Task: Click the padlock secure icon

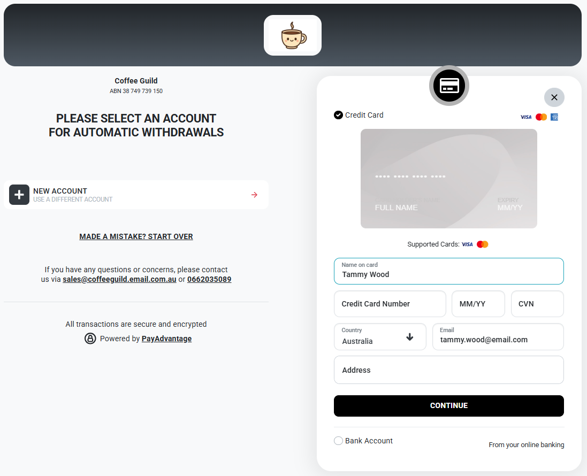Action: click(x=90, y=339)
